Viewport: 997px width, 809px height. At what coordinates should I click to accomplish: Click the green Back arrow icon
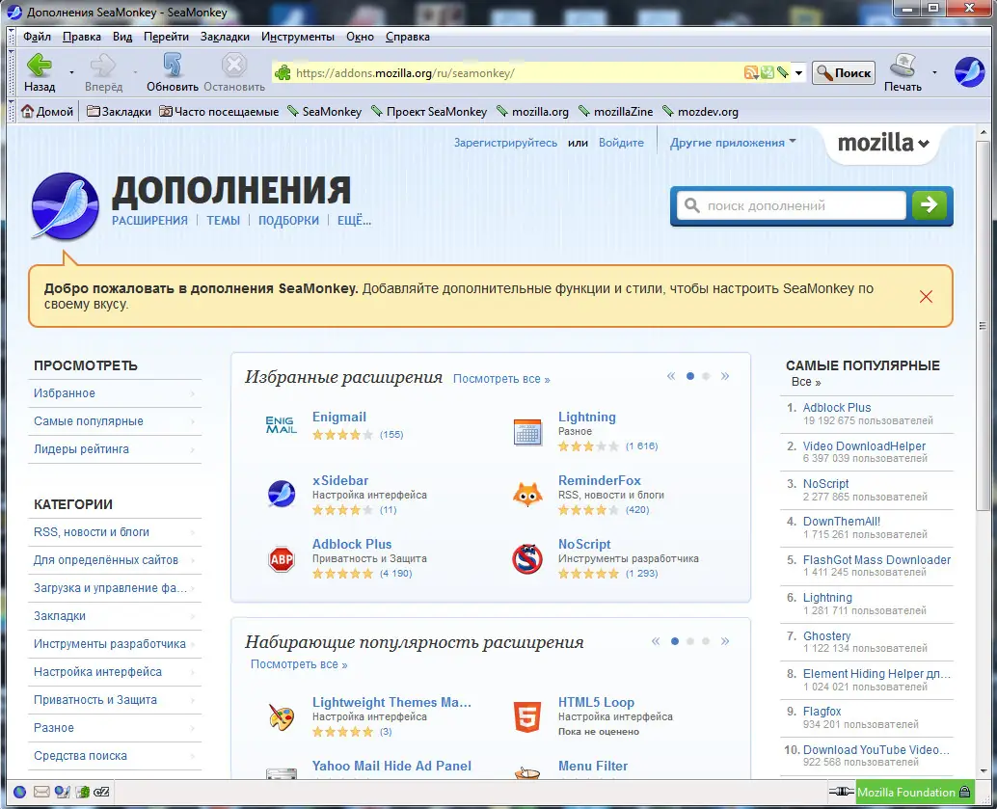40,65
